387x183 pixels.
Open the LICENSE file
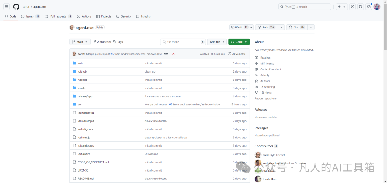83,170
